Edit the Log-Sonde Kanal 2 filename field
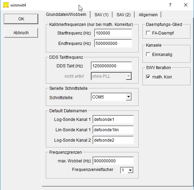 [x=113, y=140]
